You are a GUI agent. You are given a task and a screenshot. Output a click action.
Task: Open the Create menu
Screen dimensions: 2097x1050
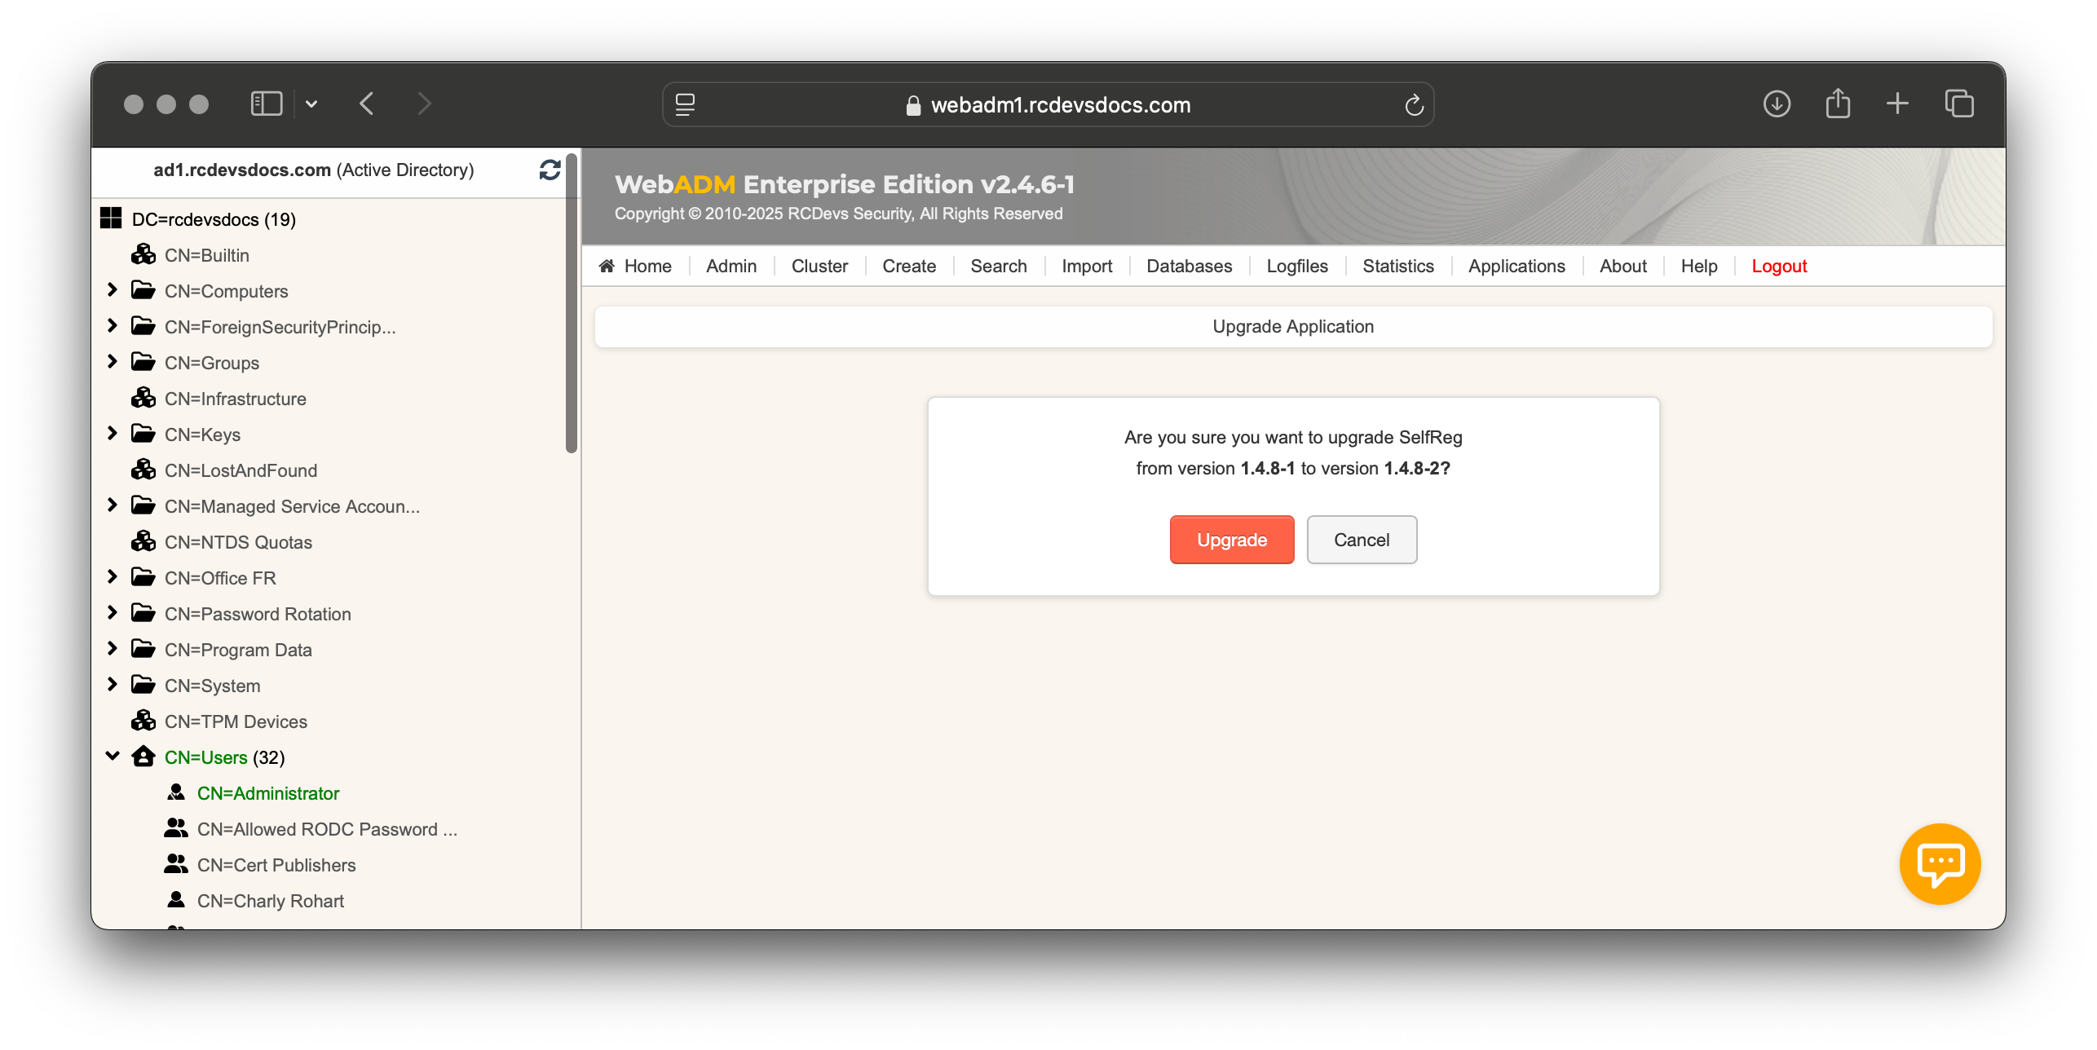coord(909,266)
